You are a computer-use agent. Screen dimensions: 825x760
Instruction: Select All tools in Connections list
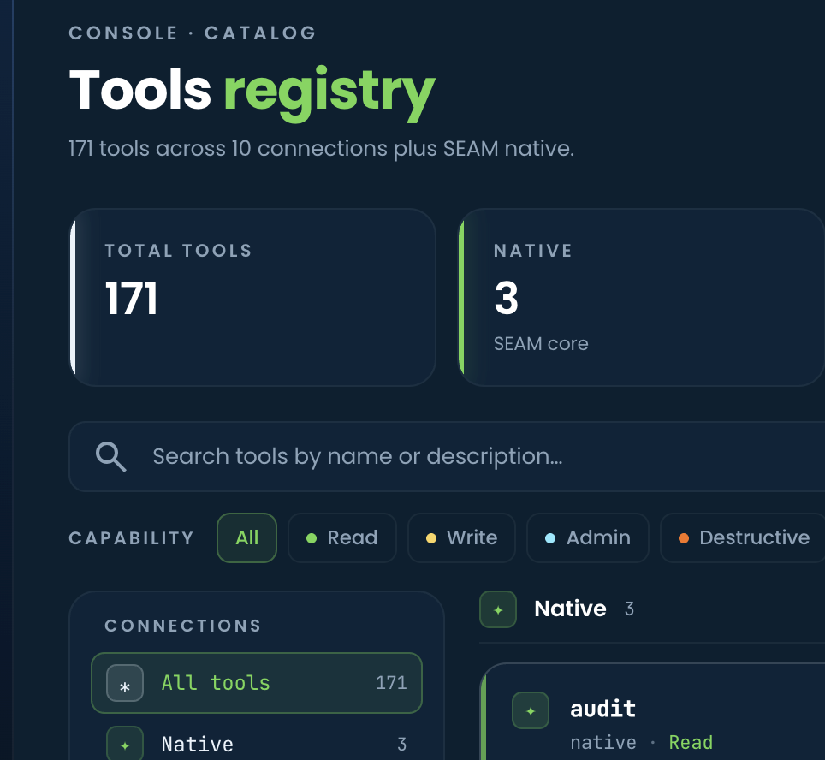click(257, 683)
